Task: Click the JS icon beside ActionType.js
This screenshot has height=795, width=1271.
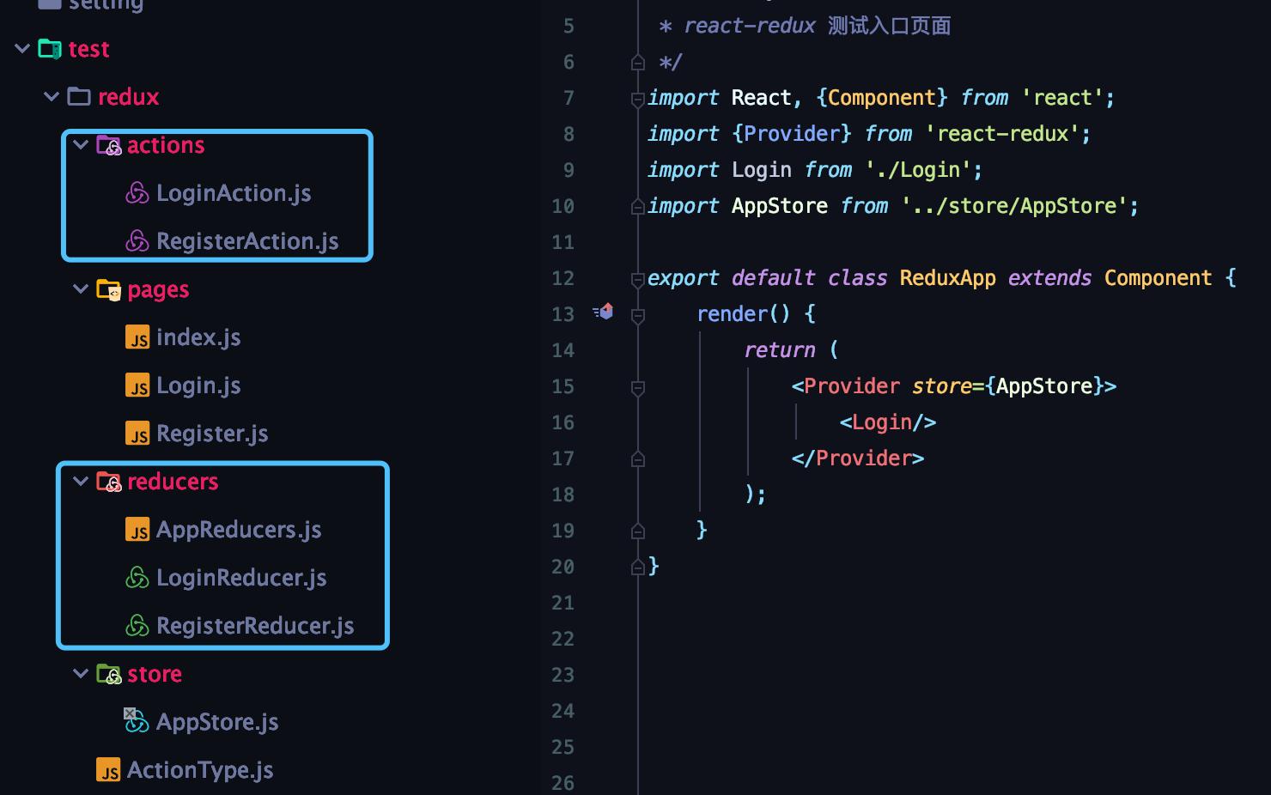Action: (108, 770)
